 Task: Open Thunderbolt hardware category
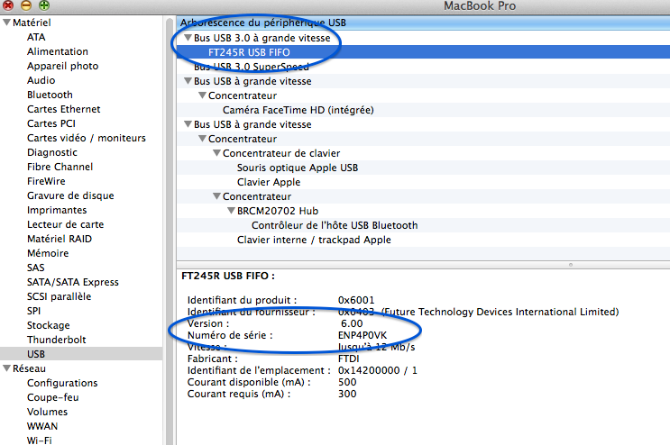(x=56, y=340)
